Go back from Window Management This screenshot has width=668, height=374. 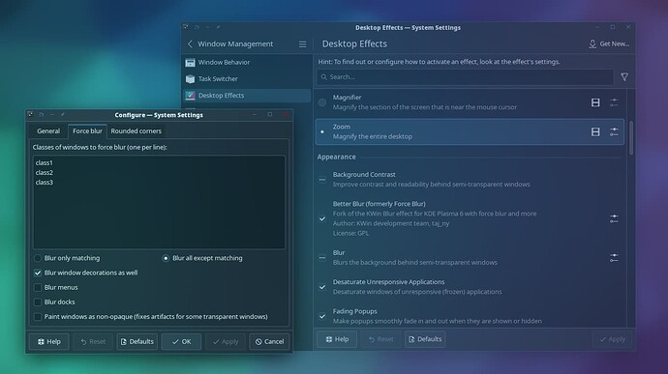tap(190, 43)
